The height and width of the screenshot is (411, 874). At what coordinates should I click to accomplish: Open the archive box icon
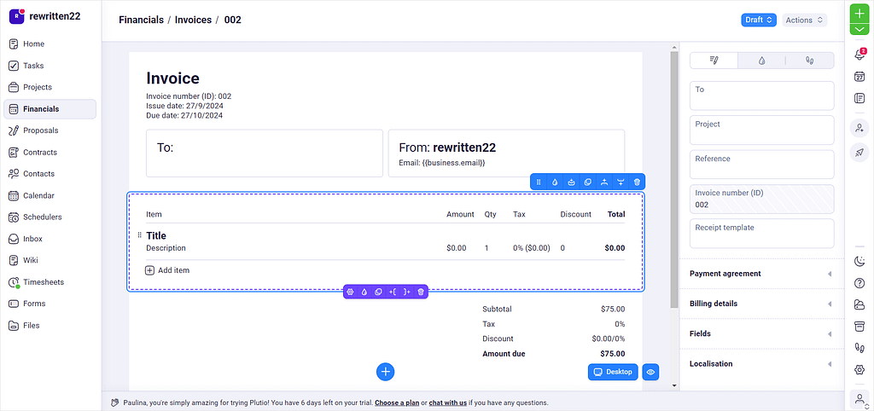click(859, 326)
